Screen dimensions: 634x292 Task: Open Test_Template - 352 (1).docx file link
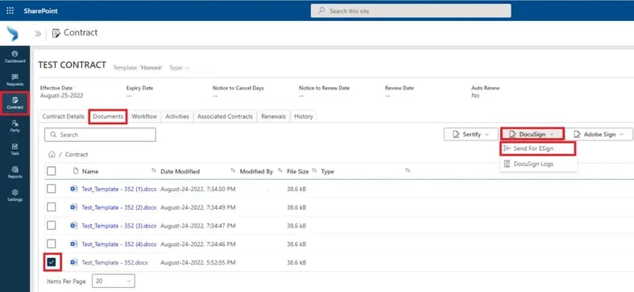click(x=119, y=189)
